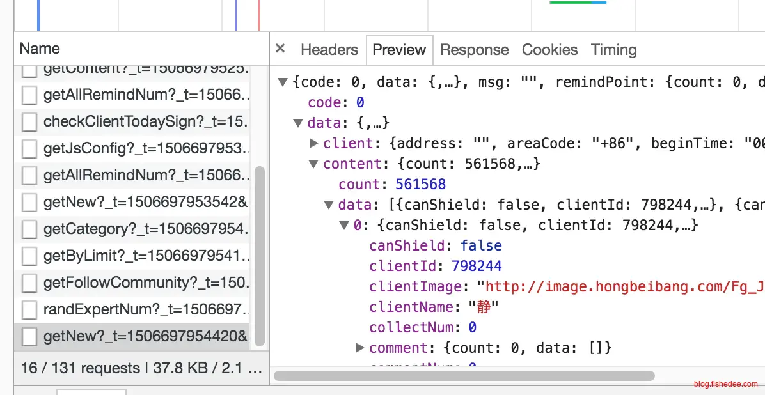This screenshot has width=765, height=395.
Task: Click the preview horizontal scrollbar
Action: (464, 376)
